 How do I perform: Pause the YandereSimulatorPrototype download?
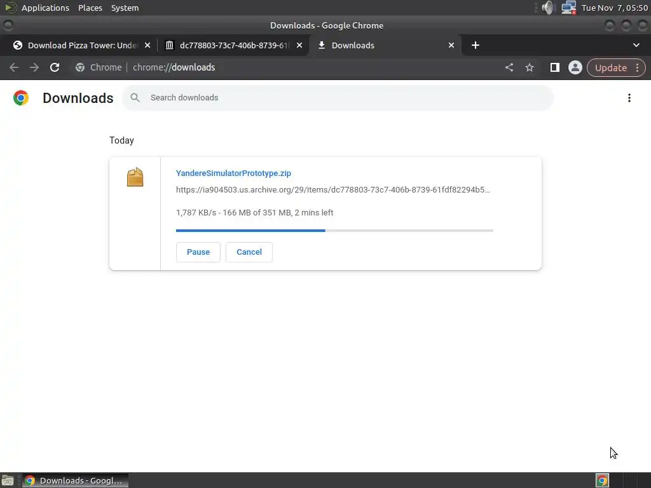click(x=198, y=252)
